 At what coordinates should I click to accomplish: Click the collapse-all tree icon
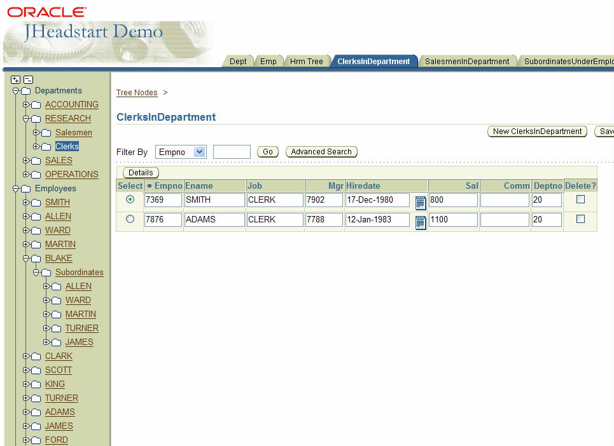27,79
